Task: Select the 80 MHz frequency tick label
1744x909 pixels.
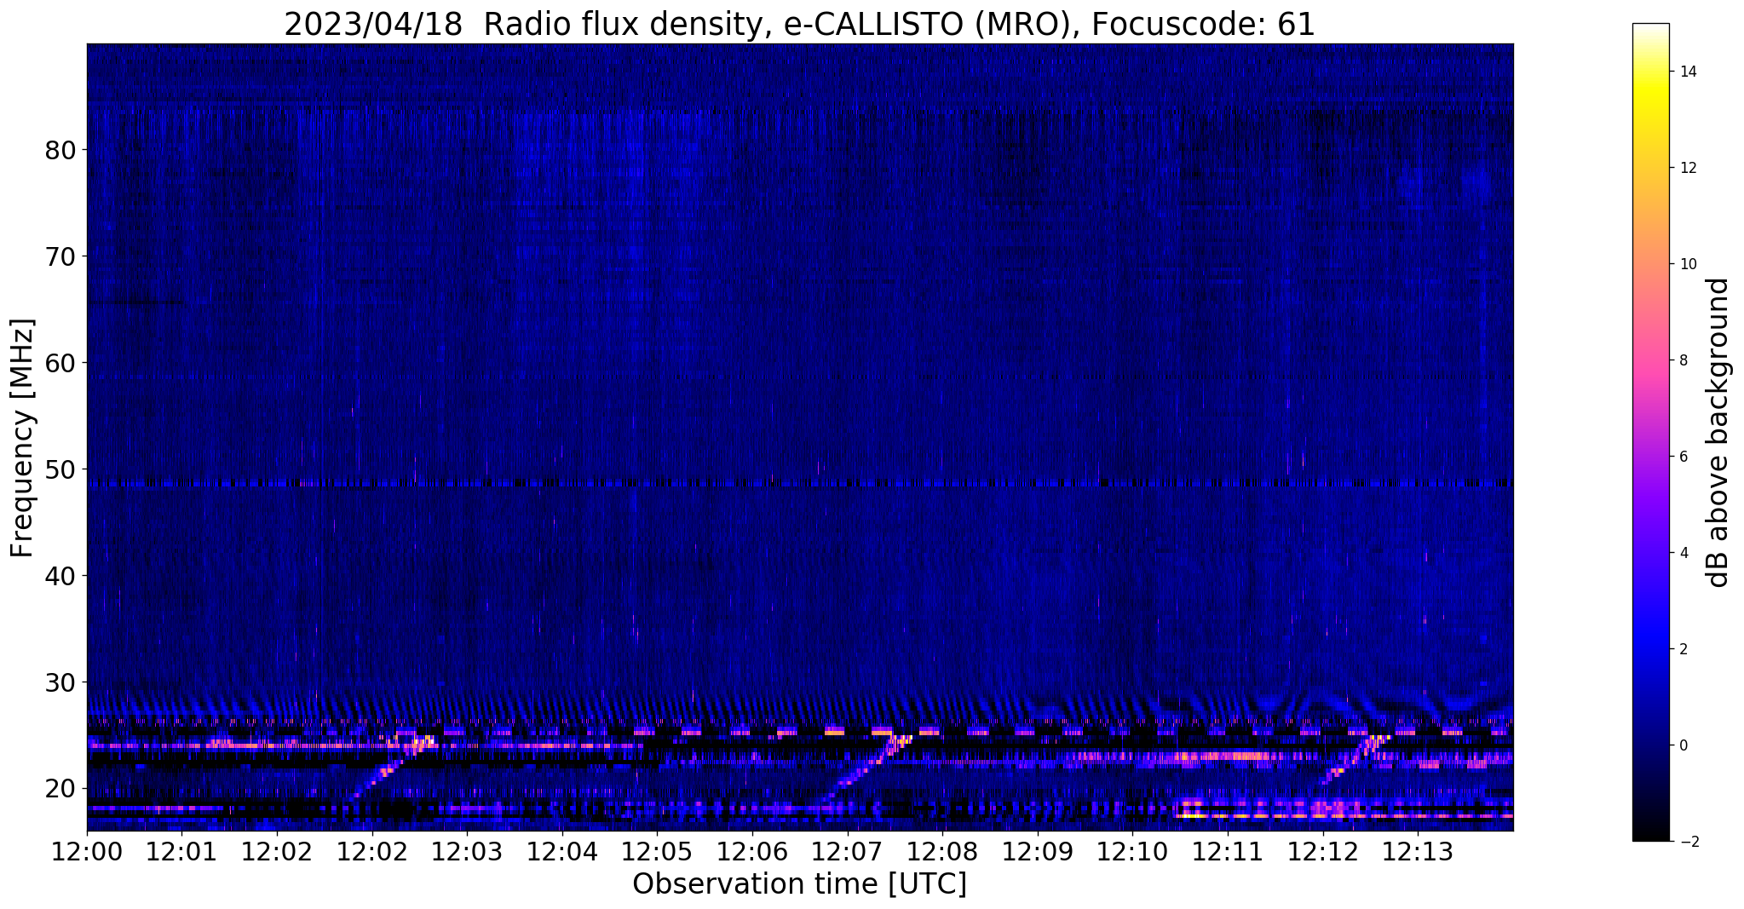Action: pyautogui.click(x=61, y=151)
